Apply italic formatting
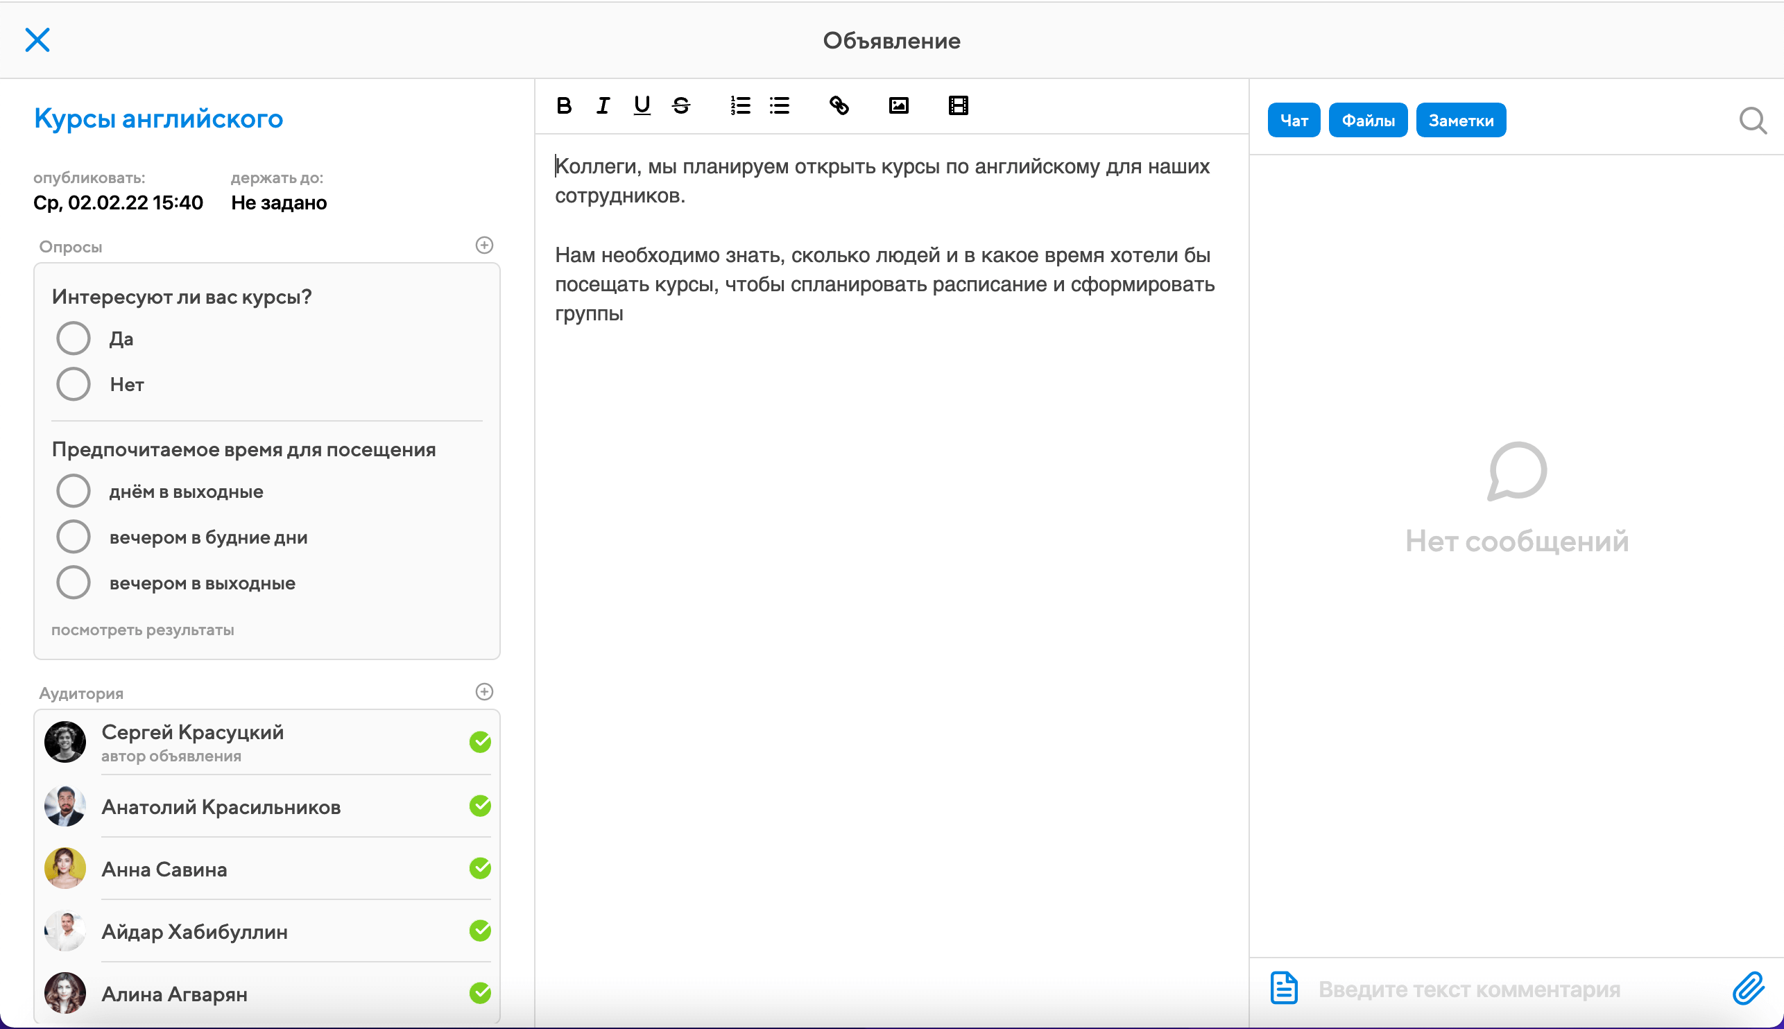Image resolution: width=1784 pixels, height=1029 pixels. [602, 106]
